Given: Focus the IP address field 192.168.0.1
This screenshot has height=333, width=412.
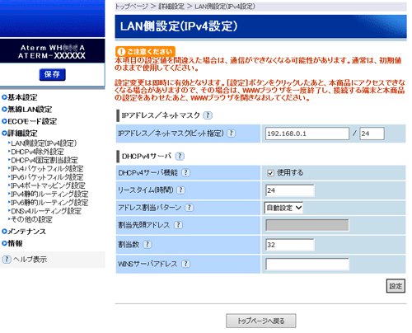Looking at the screenshot, I should [x=307, y=134].
